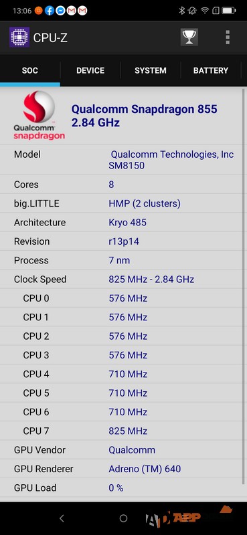Tap the Messenger notification icon
The height and width of the screenshot is (535, 247).
pyautogui.click(x=60, y=11)
